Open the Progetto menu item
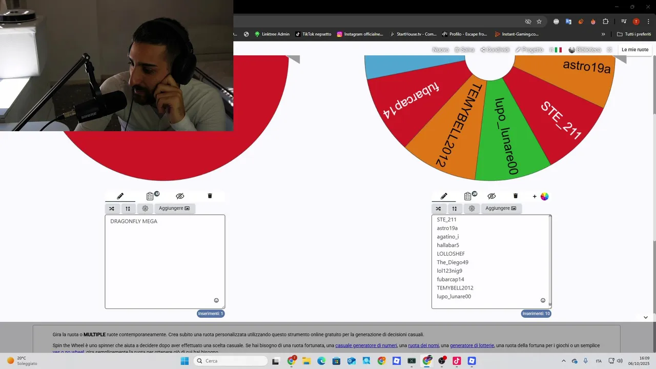Viewport: 656px width, 369px height. click(529, 50)
